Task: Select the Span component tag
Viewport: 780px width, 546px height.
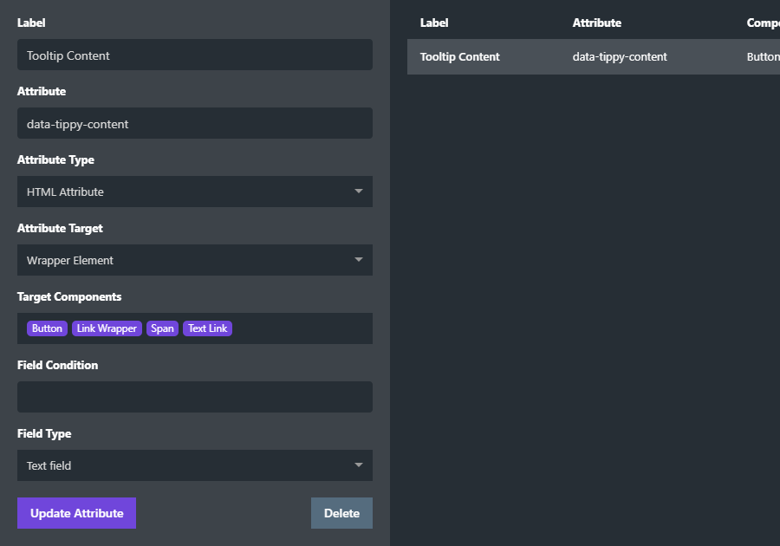Action: coord(162,328)
